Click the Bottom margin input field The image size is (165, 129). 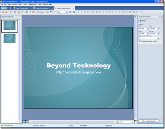(x=153, y=34)
